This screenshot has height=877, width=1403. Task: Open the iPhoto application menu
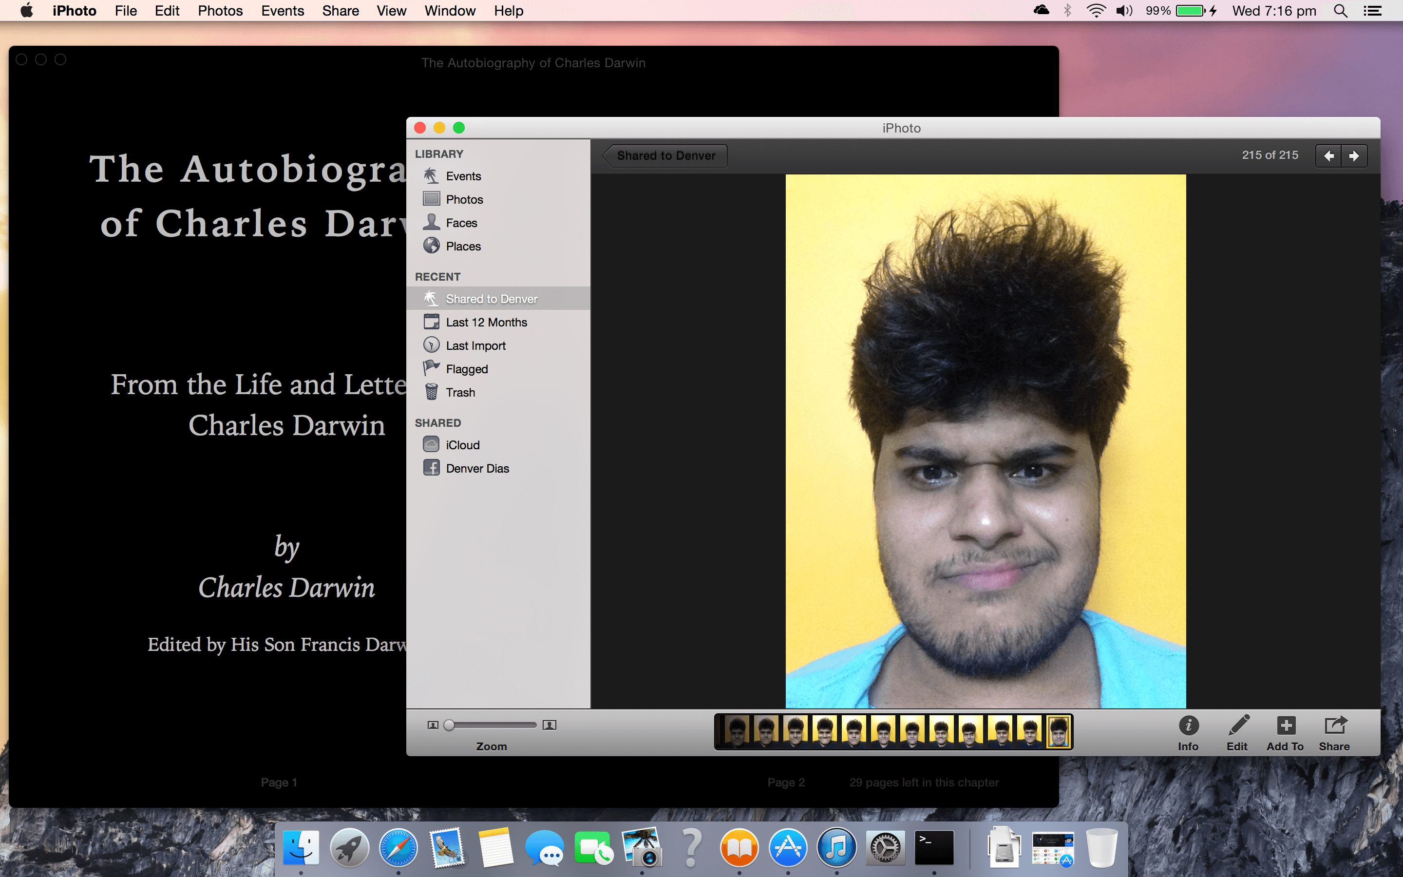click(74, 10)
